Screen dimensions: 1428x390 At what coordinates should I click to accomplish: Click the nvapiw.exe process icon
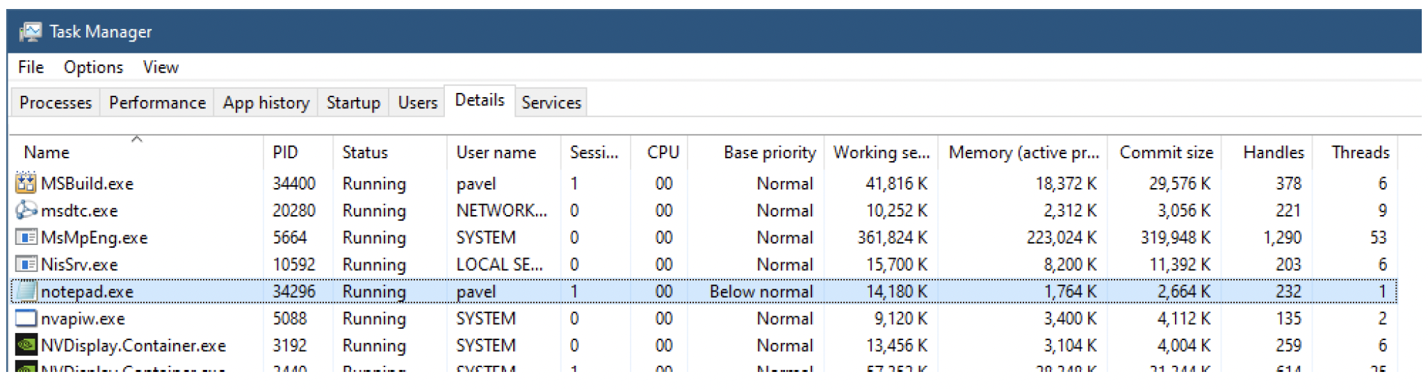tap(26, 319)
